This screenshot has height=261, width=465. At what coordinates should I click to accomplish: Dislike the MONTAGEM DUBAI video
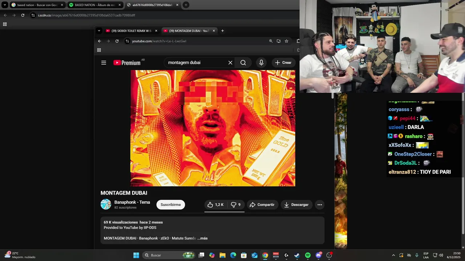point(236,205)
